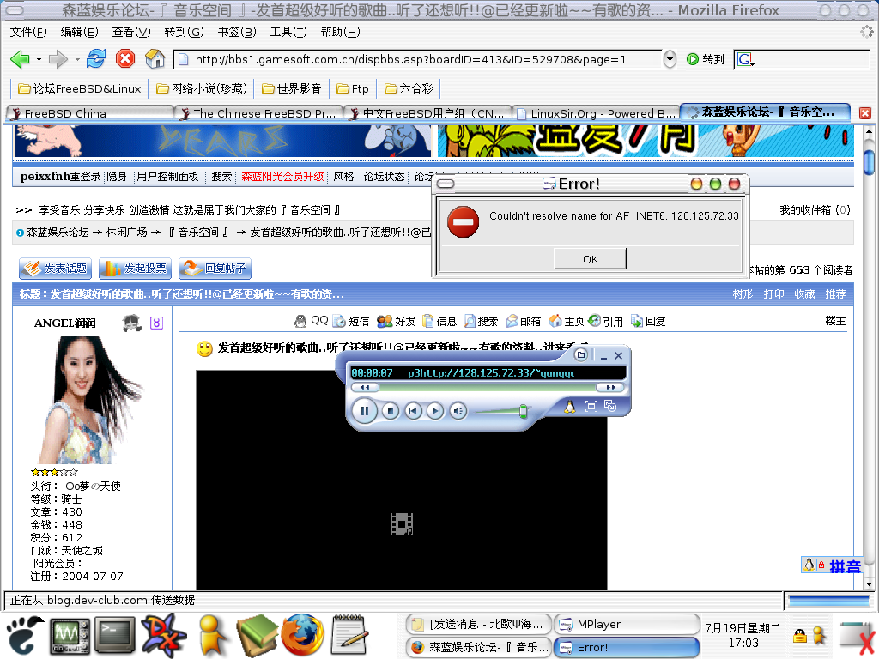Switch to the LinuxSir.Org tab

tap(596, 113)
